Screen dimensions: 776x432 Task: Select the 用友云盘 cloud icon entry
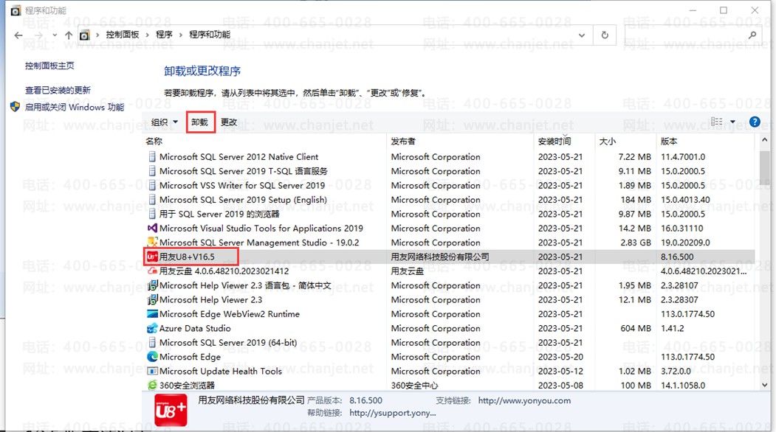click(152, 271)
